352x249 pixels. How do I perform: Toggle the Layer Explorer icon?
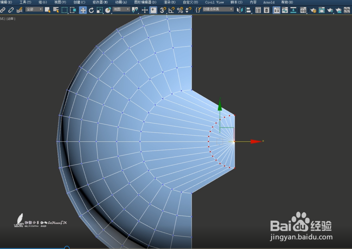pyautogui.click(x=266, y=10)
